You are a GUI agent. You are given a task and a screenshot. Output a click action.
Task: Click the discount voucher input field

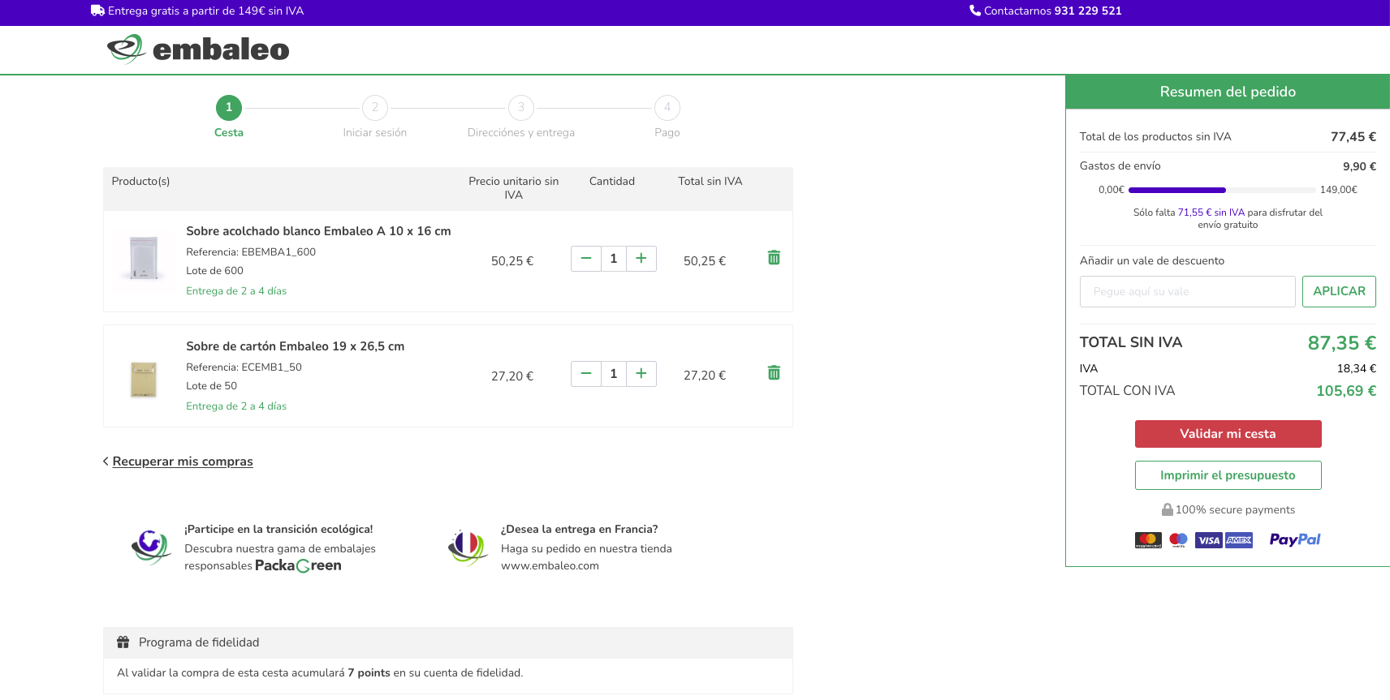(x=1187, y=291)
